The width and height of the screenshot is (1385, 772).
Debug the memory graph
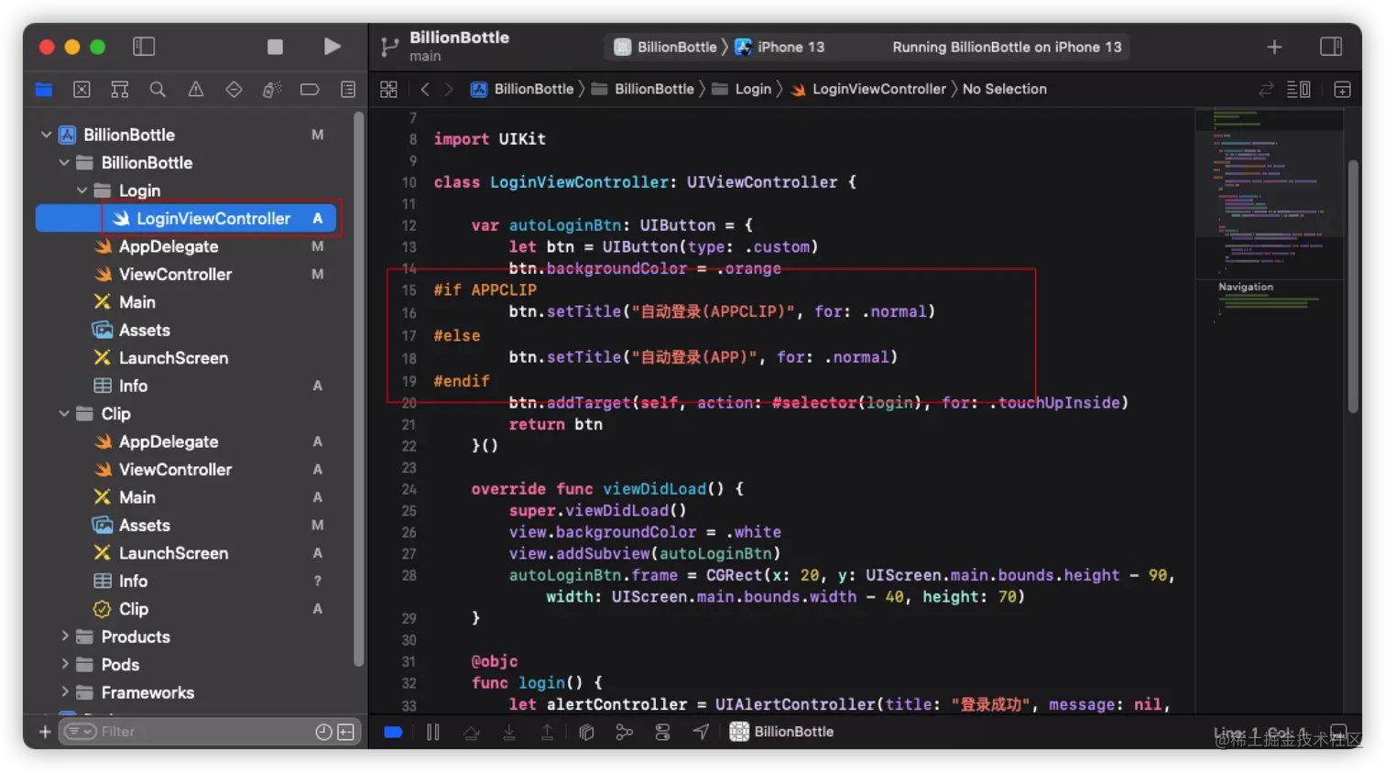click(624, 732)
